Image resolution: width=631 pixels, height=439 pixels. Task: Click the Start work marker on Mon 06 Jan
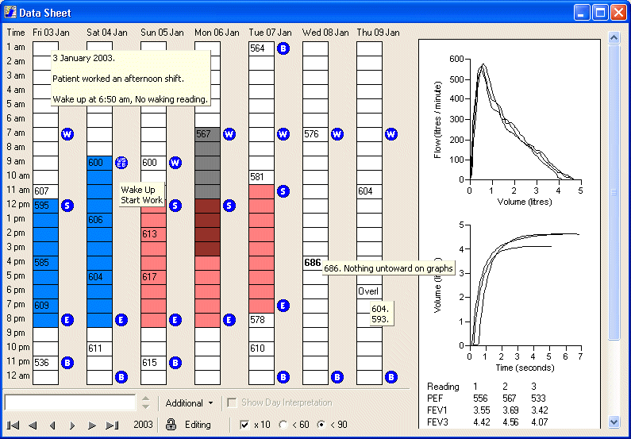pyautogui.click(x=229, y=206)
